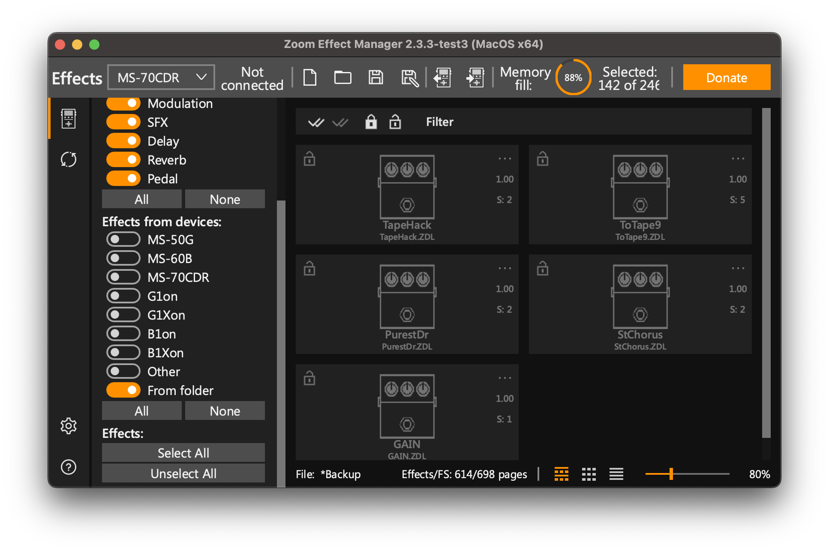Select the ToTape9 pedal thumbnail

tap(640, 187)
